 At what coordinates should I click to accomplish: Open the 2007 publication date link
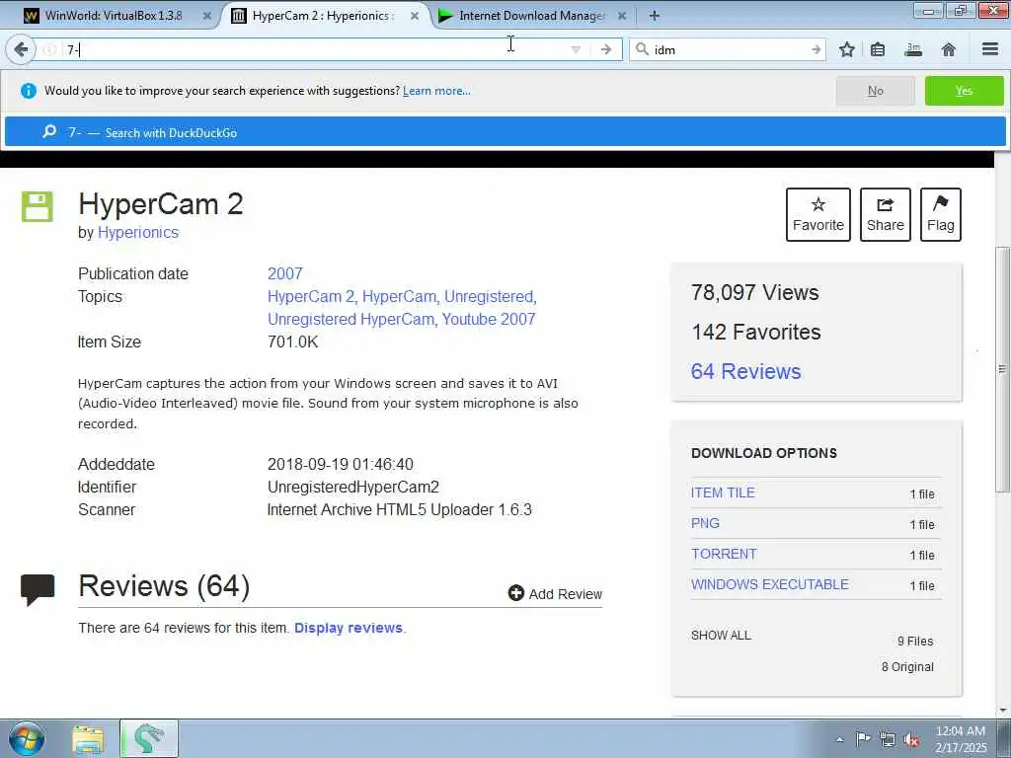tap(285, 273)
